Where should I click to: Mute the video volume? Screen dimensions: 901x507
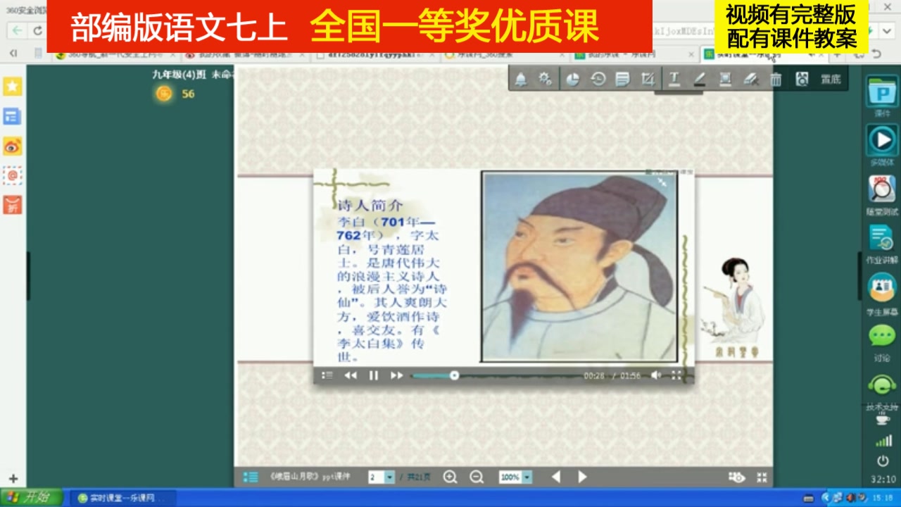click(x=655, y=376)
